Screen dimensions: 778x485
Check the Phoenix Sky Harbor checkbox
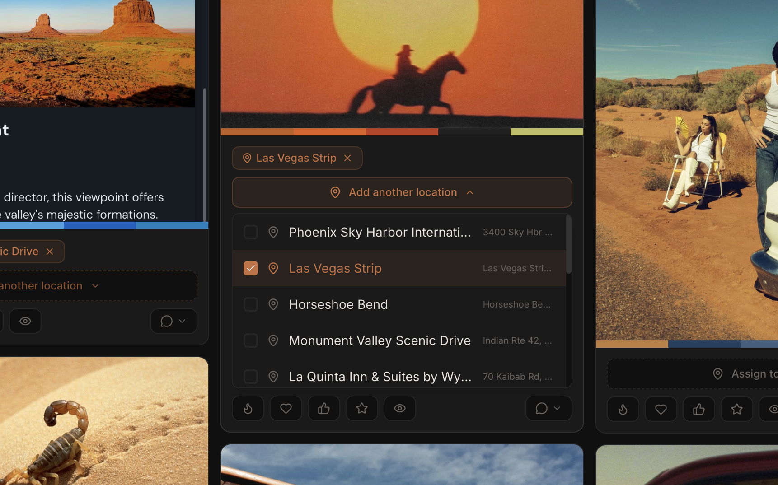tap(251, 232)
